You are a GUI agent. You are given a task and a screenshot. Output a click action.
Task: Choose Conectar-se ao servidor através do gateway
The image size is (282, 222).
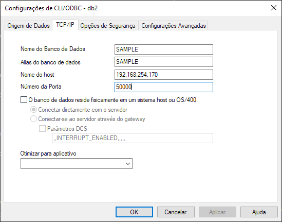(x=33, y=119)
